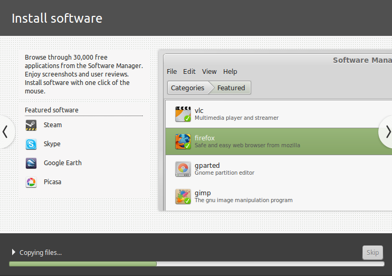Click the Google Earth label
Viewport: 392px width, 276px height.
coord(63,163)
